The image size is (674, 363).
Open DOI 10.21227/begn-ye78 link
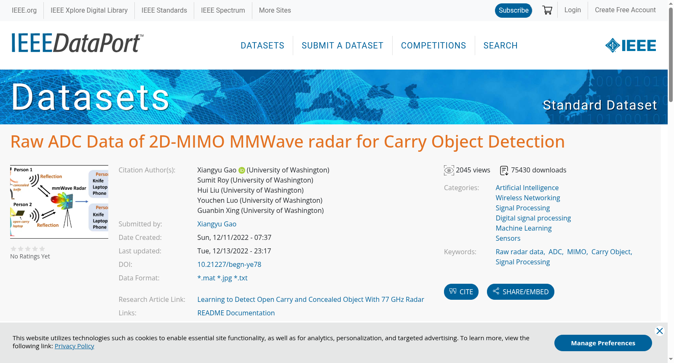coord(229,265)
